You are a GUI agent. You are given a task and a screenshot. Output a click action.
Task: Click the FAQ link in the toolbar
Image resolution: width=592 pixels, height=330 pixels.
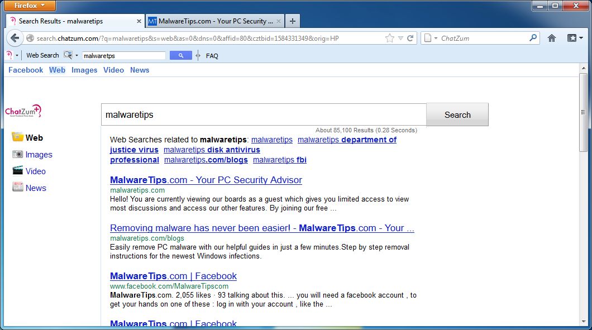(212, 56)
